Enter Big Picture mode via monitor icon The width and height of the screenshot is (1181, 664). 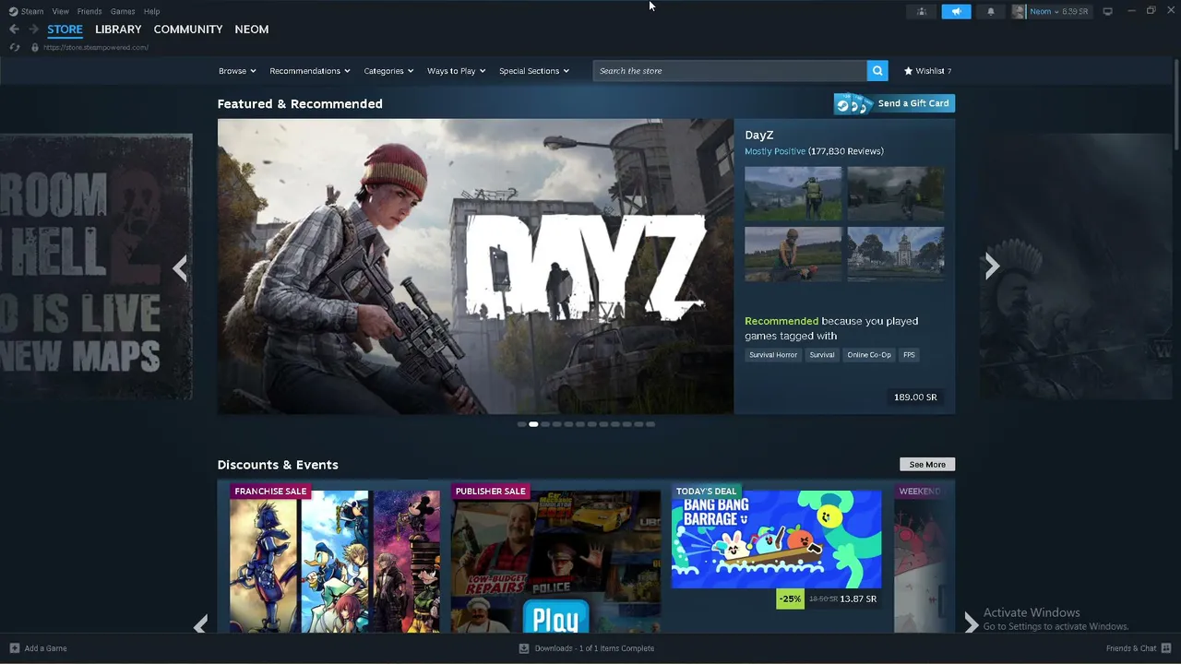tap(1107, 11)
